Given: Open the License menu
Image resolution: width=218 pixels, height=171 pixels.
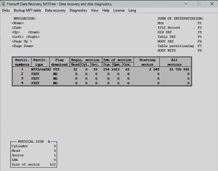Looking at the screenshot, I should tap(119, 10).
